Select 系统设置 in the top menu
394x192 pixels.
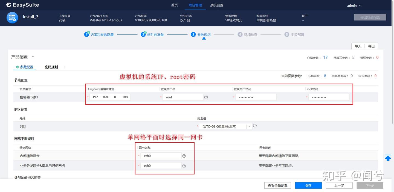(x=217, y=5)
